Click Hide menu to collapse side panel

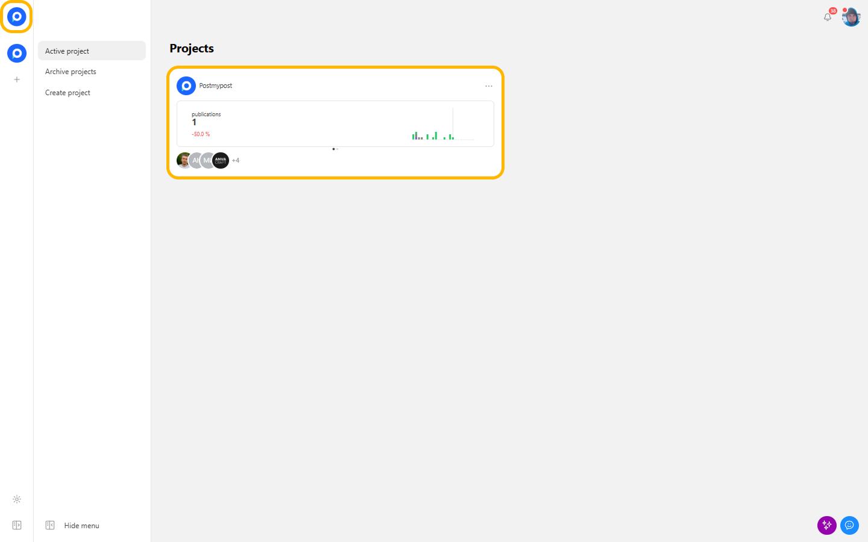pos(81,526)
